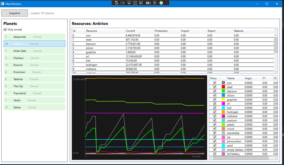Image resolution: width=284 pixels, height=165 pixels.
Task: Uncheck the Only owned checkbox
Action: pyautogui.click(x=5, y=30)
